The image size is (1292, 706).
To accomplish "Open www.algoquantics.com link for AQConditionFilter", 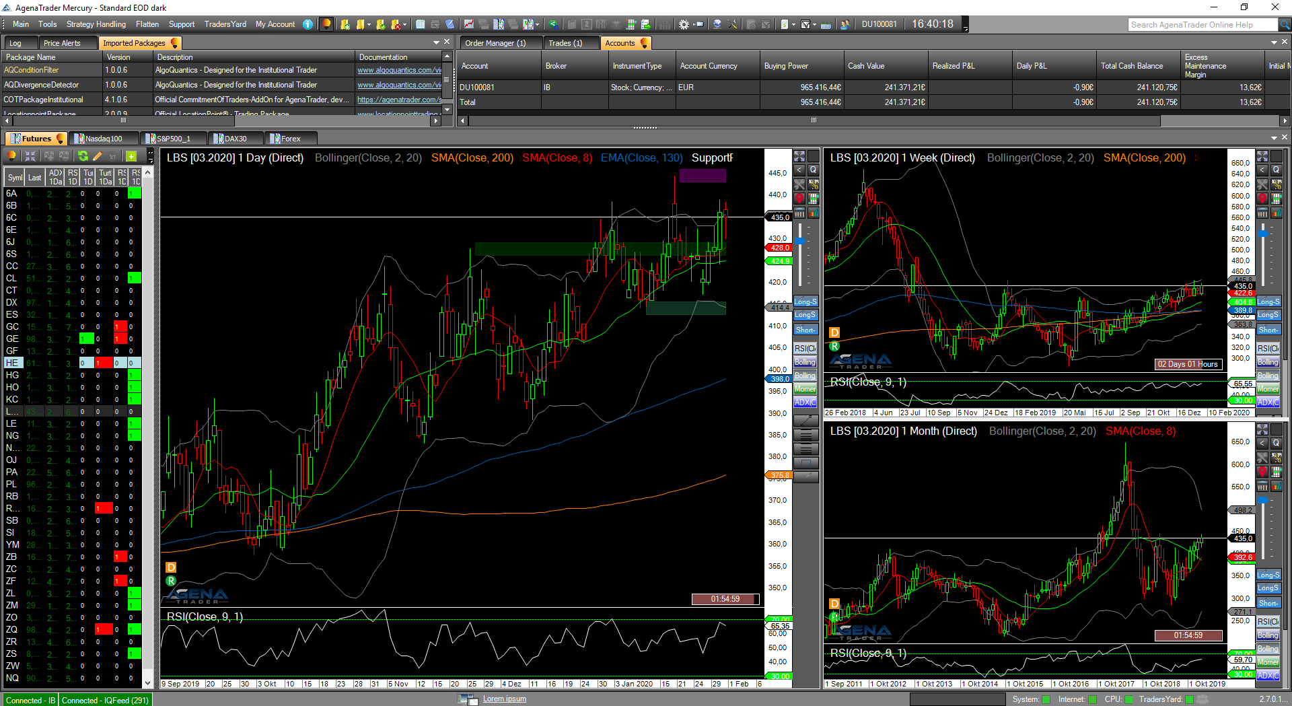I will [399, 70].
